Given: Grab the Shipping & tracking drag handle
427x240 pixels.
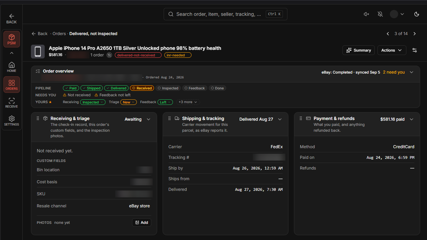Looking at the screenshot, I should [169, 118].
